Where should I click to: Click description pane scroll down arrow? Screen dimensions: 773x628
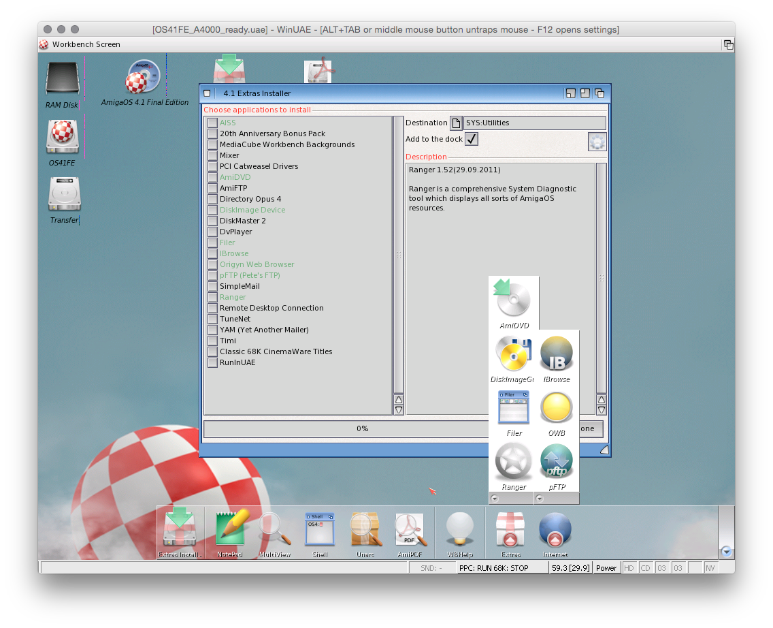coord(602,410)
